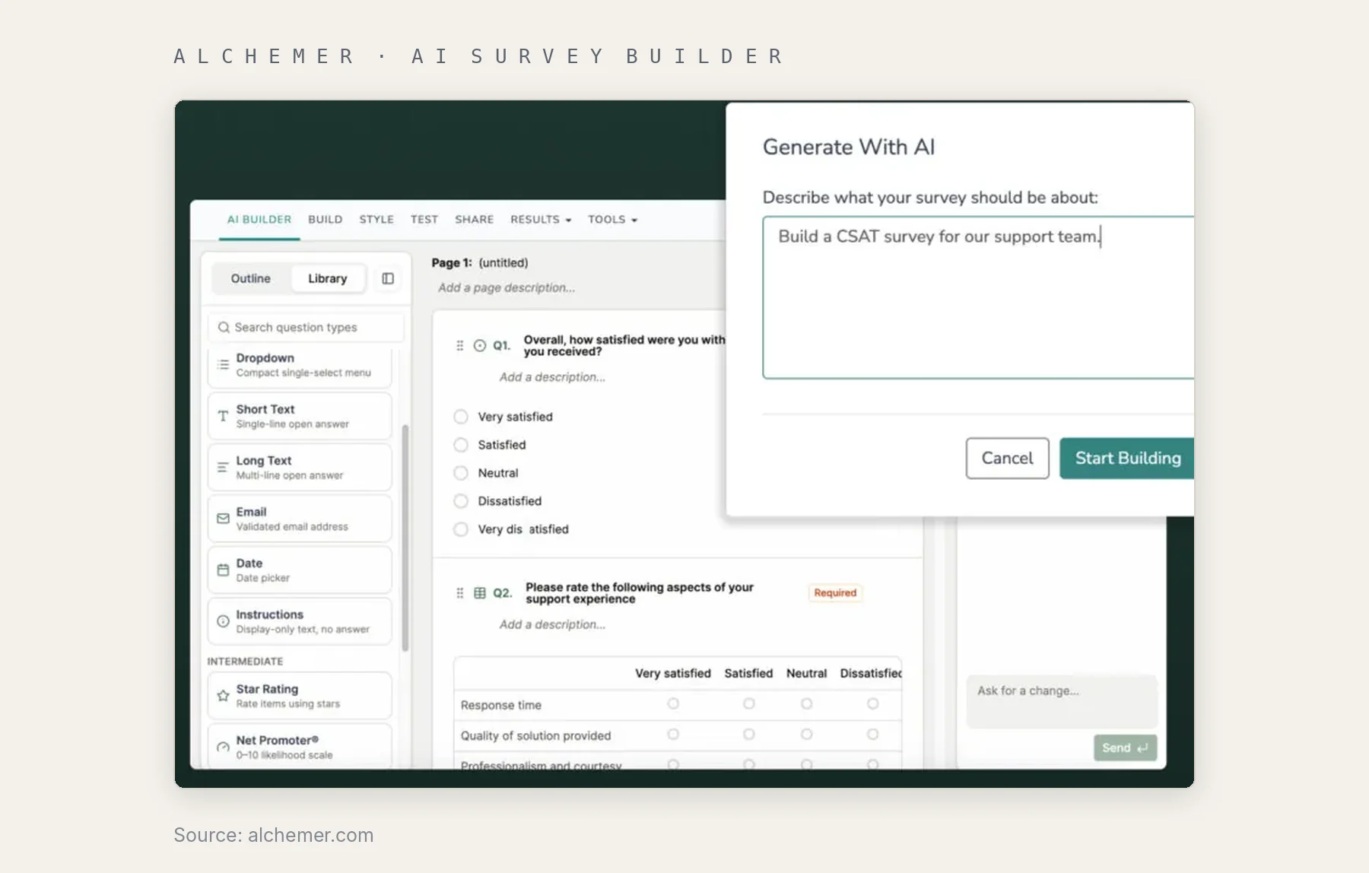Screen dimensions: 1369x873
Task: Click the 'Ask for a change...' input
Action: click(x=1062, y=700)
